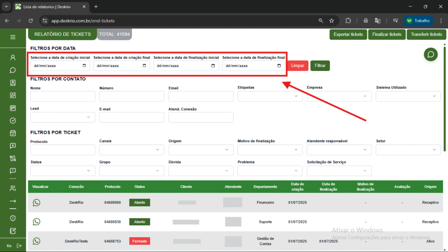Screen dimensions: 448x252
Task: Click the browser address bar URL
Action: click(x=83, y=21)
